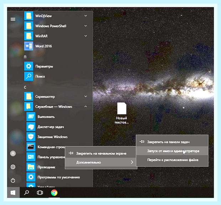Select Дополнительно in the context menu

click(x=101, y=162)
